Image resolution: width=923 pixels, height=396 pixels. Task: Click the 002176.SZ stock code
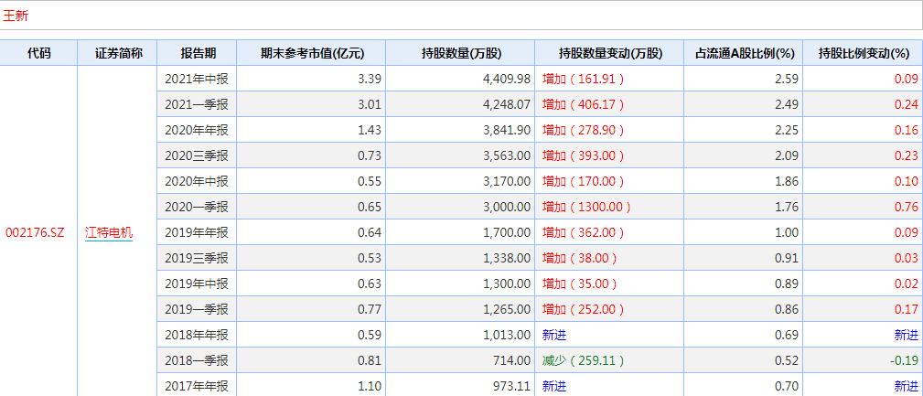coord(35,232)
